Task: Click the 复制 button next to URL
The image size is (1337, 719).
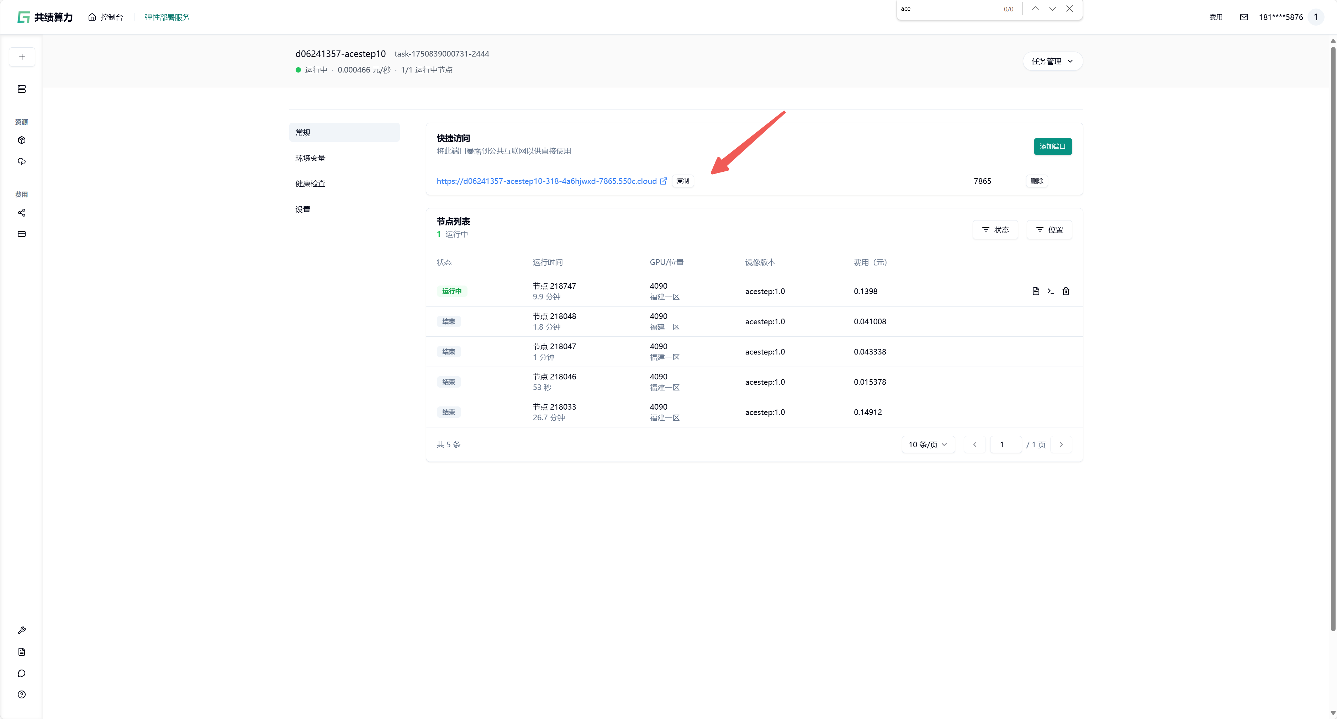Action: [x=682, y=181]
